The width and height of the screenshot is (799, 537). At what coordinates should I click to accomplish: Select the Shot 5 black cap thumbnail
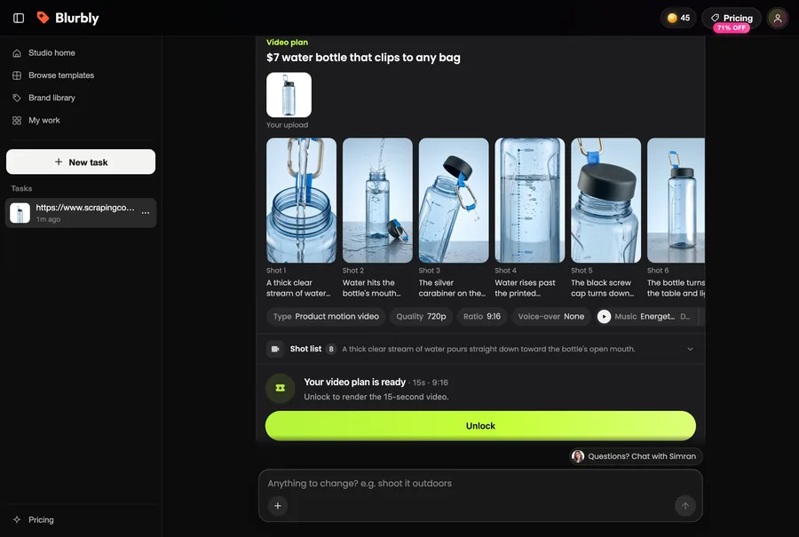(x=605, y=201)
